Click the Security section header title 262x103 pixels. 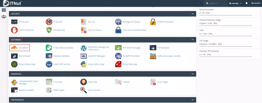pos(16,14)
